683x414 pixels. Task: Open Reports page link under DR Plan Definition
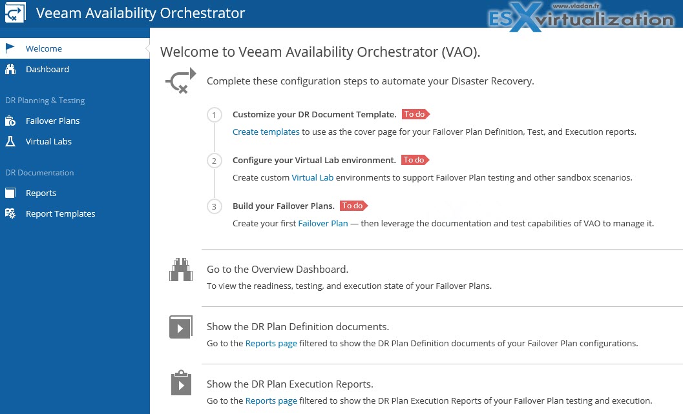(271, 343)
